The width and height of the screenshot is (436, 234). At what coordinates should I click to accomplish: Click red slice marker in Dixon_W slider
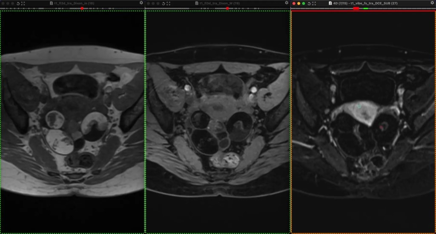[227, 8]
